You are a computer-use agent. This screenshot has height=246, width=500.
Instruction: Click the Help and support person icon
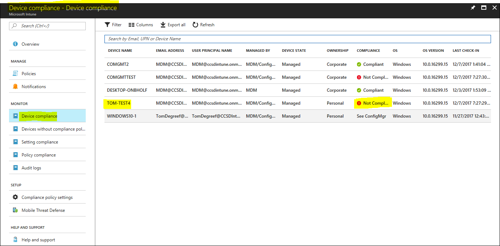point(15,240)
